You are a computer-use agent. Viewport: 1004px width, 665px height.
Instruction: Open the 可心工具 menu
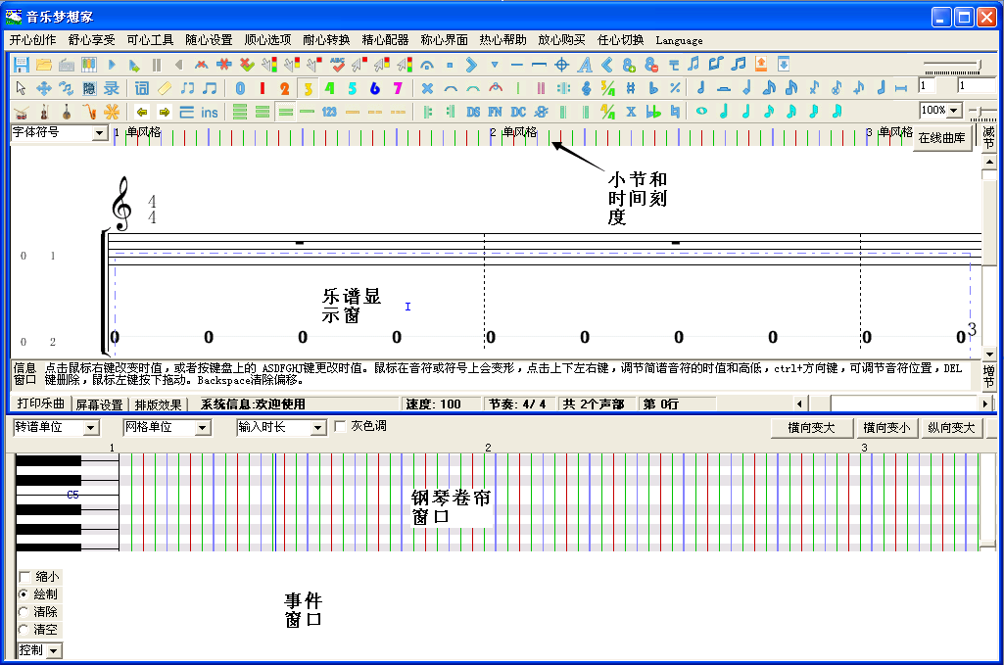pos(150,40)
